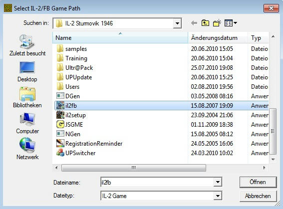
Task: Create a new folder via toolbar icon
Action: point(217,23)
